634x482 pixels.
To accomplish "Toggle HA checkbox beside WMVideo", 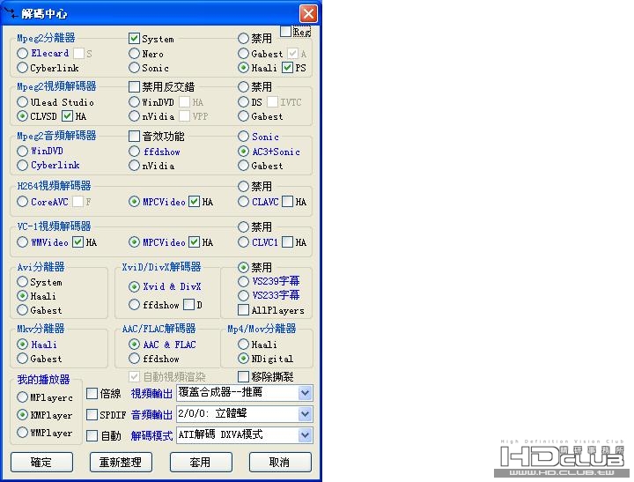I will click(78, 242).
